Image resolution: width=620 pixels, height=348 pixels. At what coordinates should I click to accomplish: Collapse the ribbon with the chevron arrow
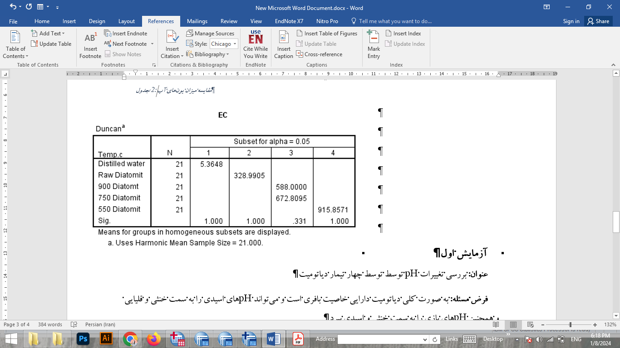tap(613, 65)
